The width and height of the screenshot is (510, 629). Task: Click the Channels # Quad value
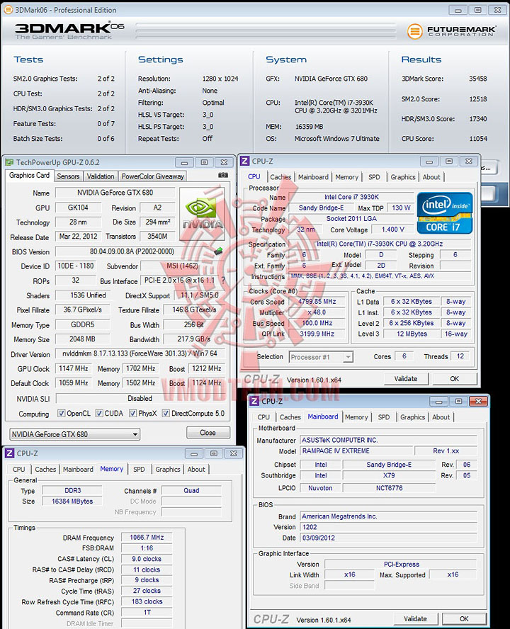191,490
